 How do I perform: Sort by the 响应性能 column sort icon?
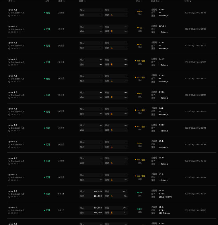(x=161, y=1)
